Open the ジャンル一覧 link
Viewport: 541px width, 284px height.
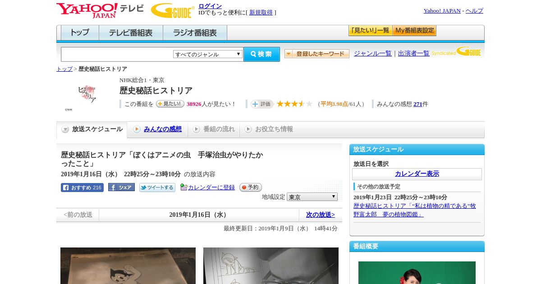(x=373, y=54)
